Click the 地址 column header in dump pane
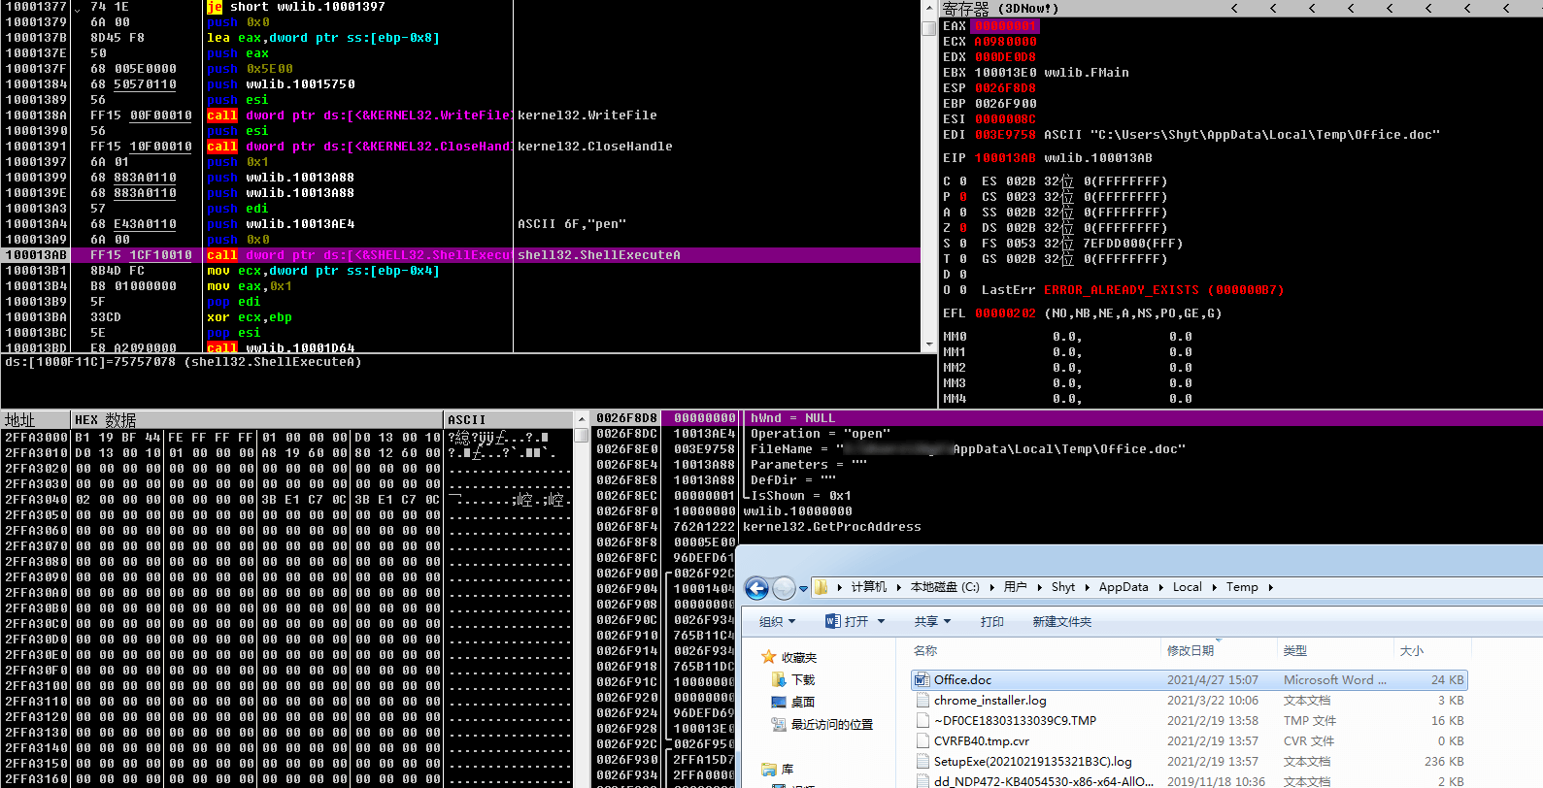 pyautogui.click(x=36, y=420)
